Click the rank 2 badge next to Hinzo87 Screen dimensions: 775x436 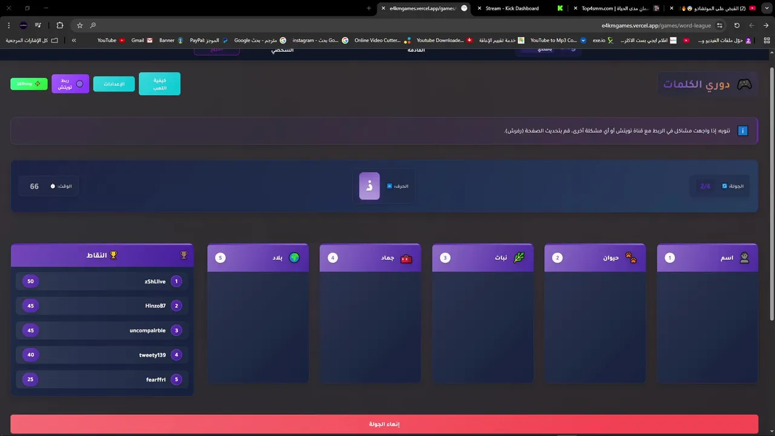(177, 306)
